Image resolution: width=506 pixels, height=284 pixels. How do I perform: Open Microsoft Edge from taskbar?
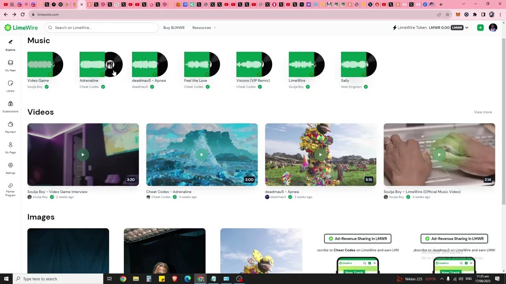[x=188, y=279]
